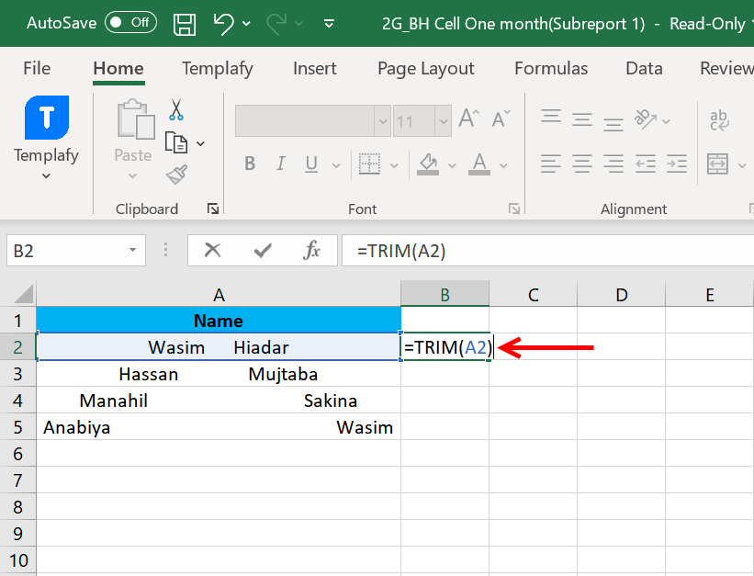Toggle Bold formatting
Screen dimensions: 754x576
[x=249, y=164]
